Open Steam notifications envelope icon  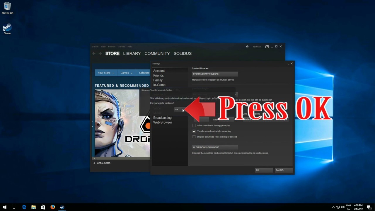click(x=247, y=46)
